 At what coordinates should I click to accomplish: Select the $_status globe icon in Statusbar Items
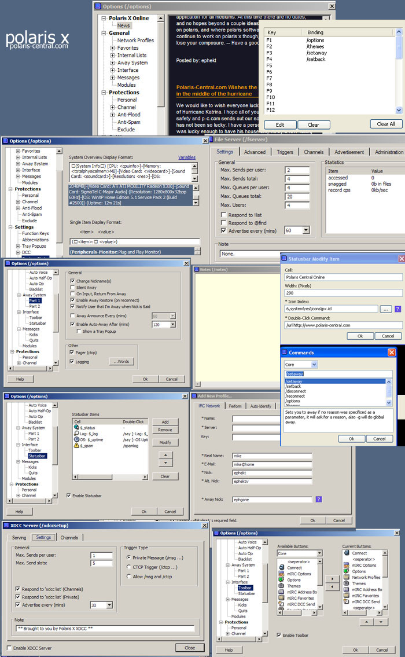click(x=76, y=427)
